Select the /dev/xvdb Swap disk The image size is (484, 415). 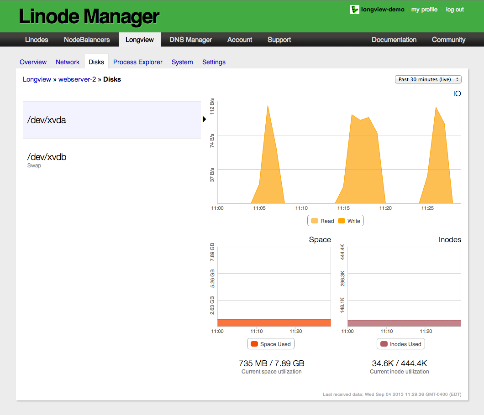tap(111, 159)
